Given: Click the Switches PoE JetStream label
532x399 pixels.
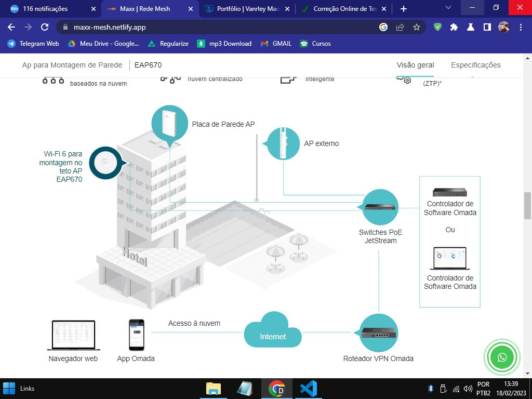Looking at the screenshot, I should coord(380,236).
